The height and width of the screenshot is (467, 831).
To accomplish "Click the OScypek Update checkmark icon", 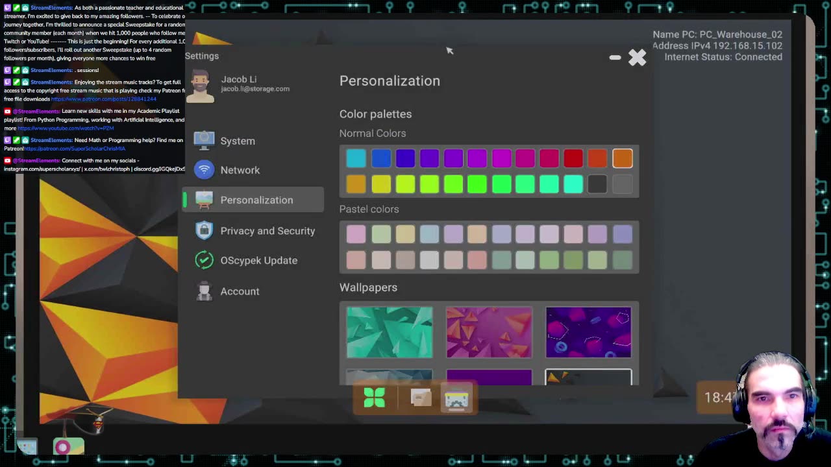I will coord(204,260).
